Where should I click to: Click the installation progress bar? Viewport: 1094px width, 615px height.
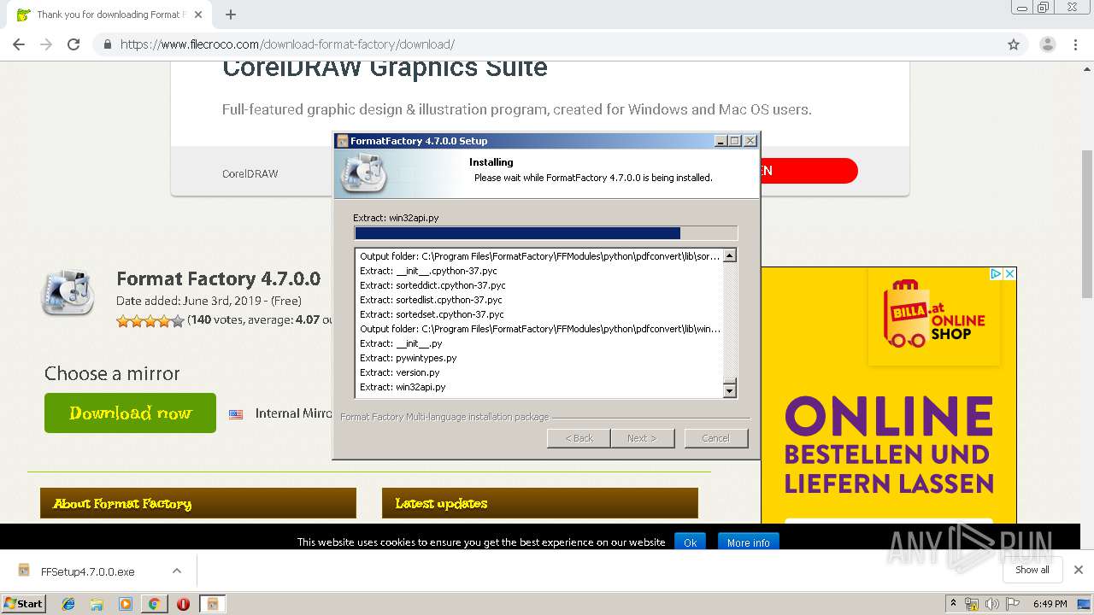point(545,233)
